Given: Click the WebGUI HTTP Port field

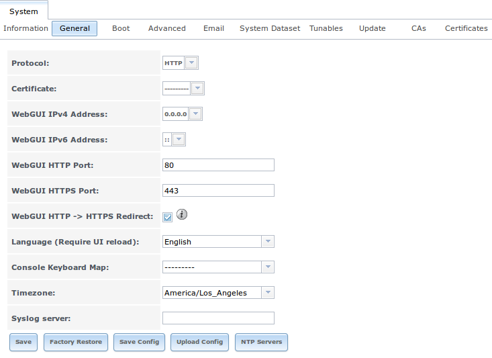Looking at the screenshot, I should [x=218, y=165].
